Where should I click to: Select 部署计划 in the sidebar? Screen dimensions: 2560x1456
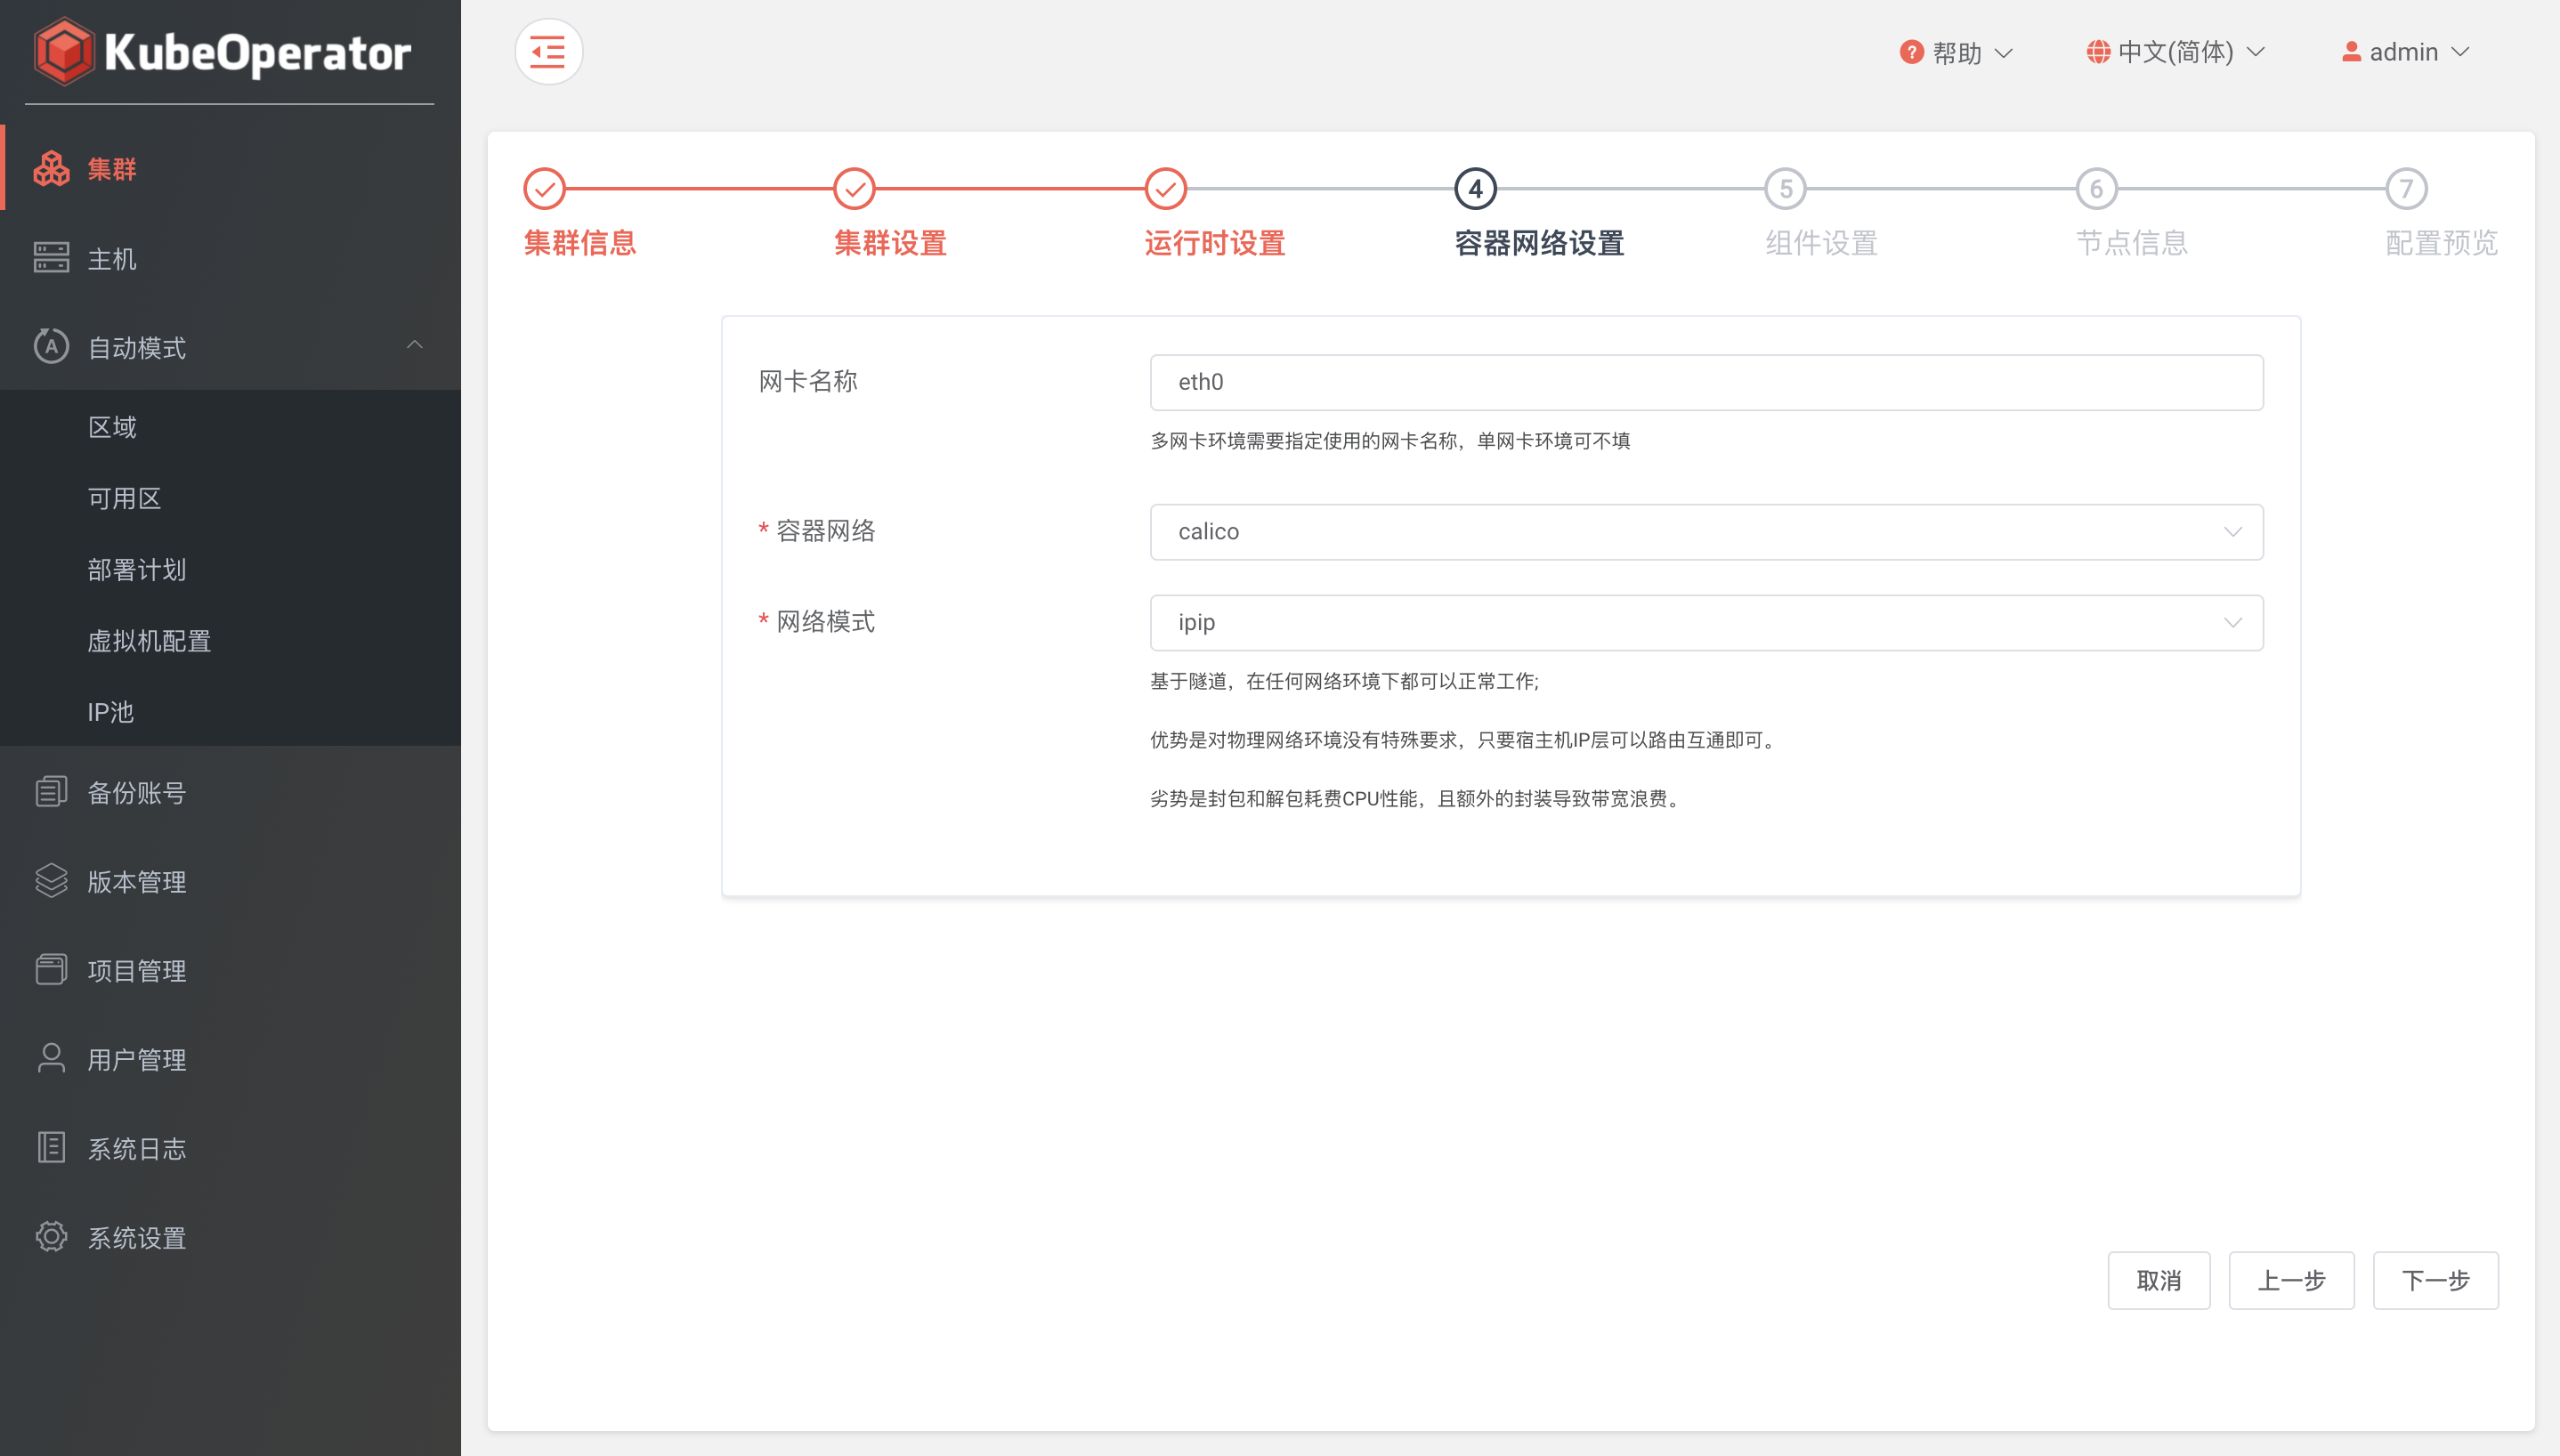137,570
